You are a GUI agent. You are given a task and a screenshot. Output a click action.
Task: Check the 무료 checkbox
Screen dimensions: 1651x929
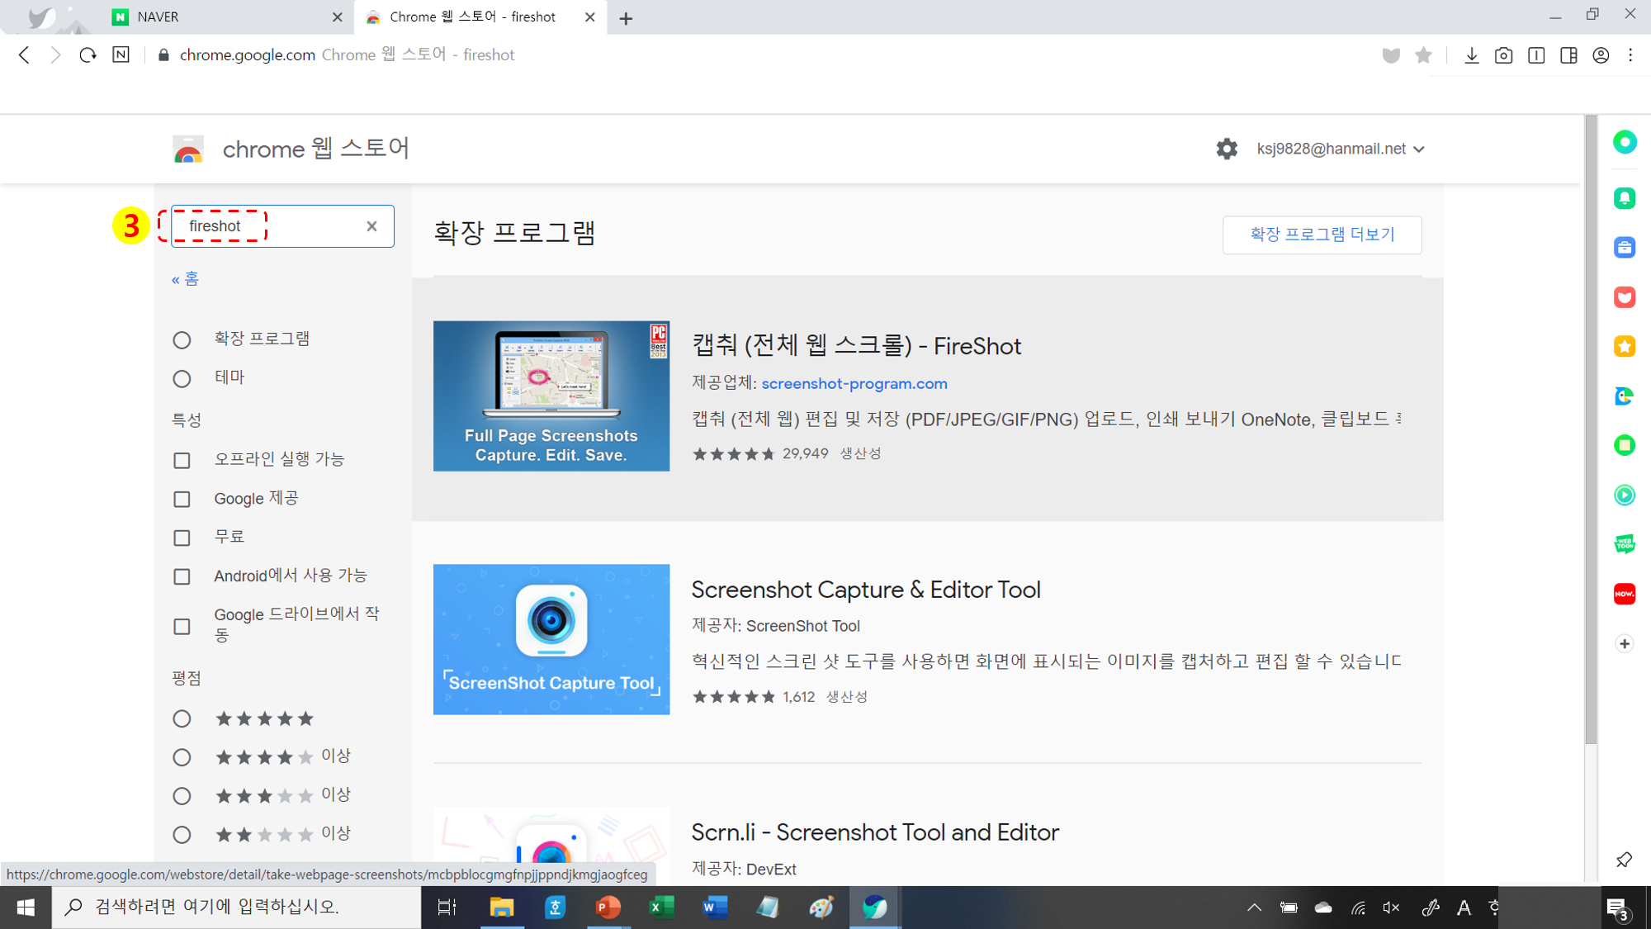click(182, 538)
